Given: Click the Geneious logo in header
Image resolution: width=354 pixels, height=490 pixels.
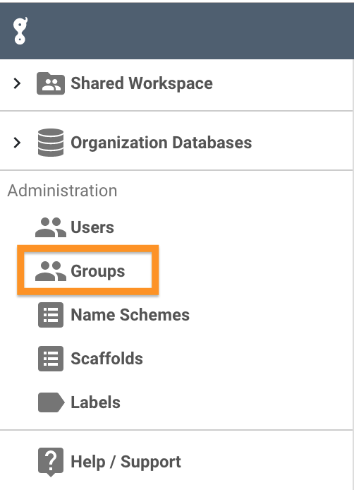Looking at the screenshot, I should tap(20, 30).
